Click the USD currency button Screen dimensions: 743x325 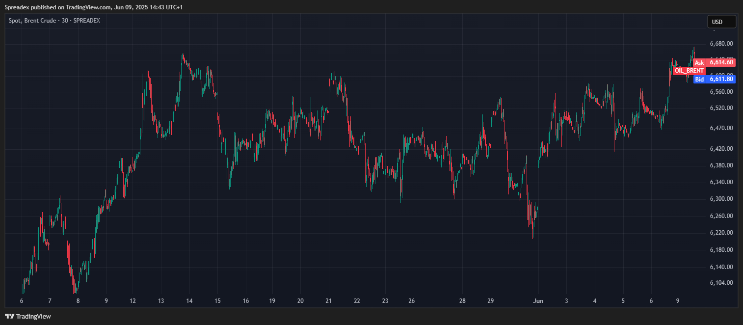coord(721,22)
